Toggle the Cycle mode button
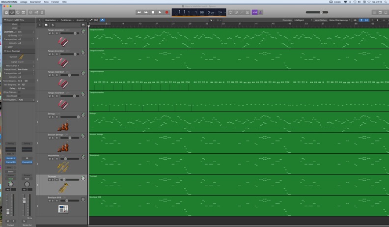This screenshot has height=227, width=389. pyautogui.click(x=230, y=12)
